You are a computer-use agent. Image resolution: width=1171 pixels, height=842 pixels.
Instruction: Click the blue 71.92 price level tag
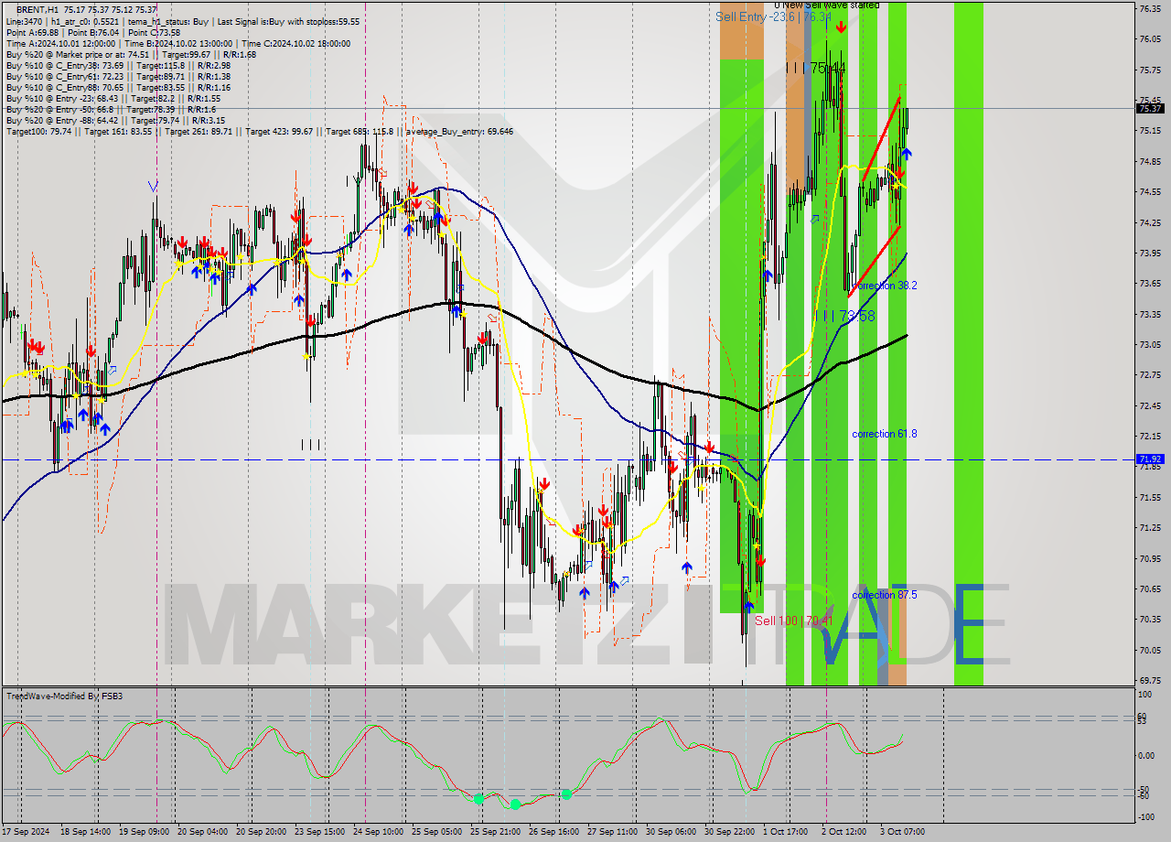tap(1149, 459)
